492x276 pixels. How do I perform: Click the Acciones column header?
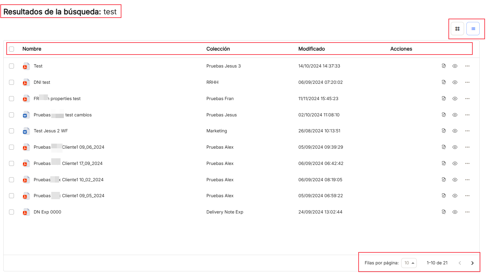point(401,49)
